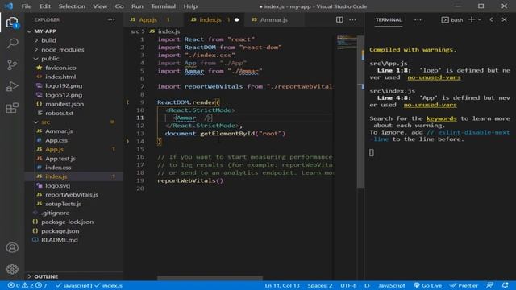Close the terminal panel
516x290 pixels.
point(504,19)
